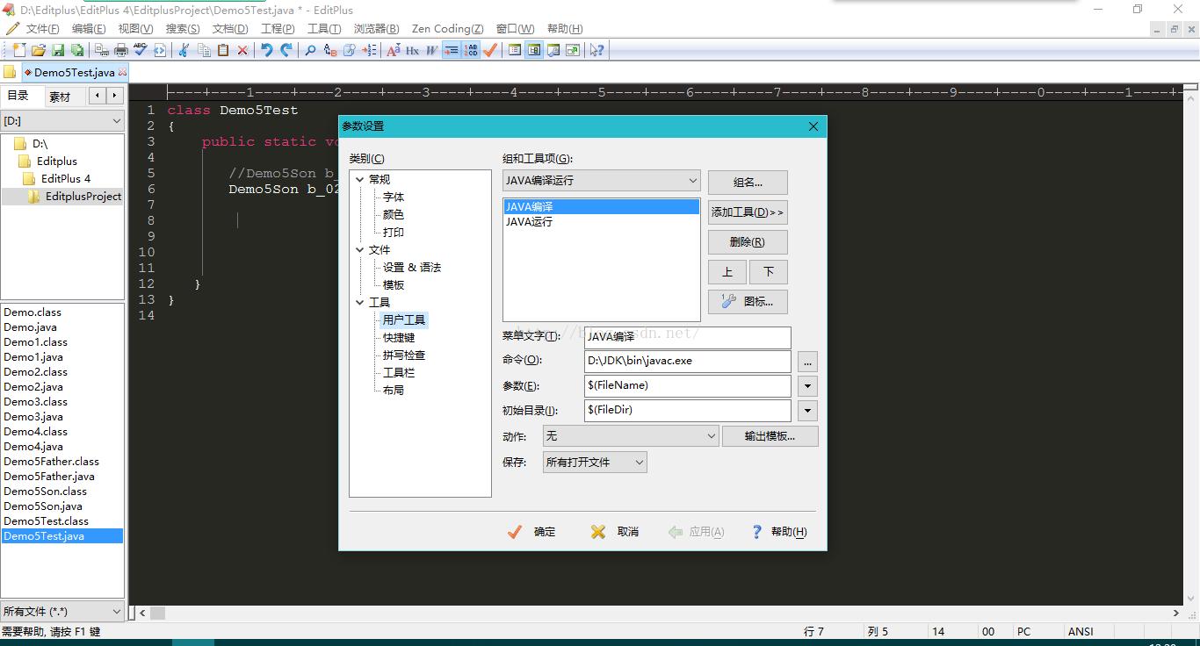Open the 工具(T) menu
The image size is (1200, 646).
point(324,29)
